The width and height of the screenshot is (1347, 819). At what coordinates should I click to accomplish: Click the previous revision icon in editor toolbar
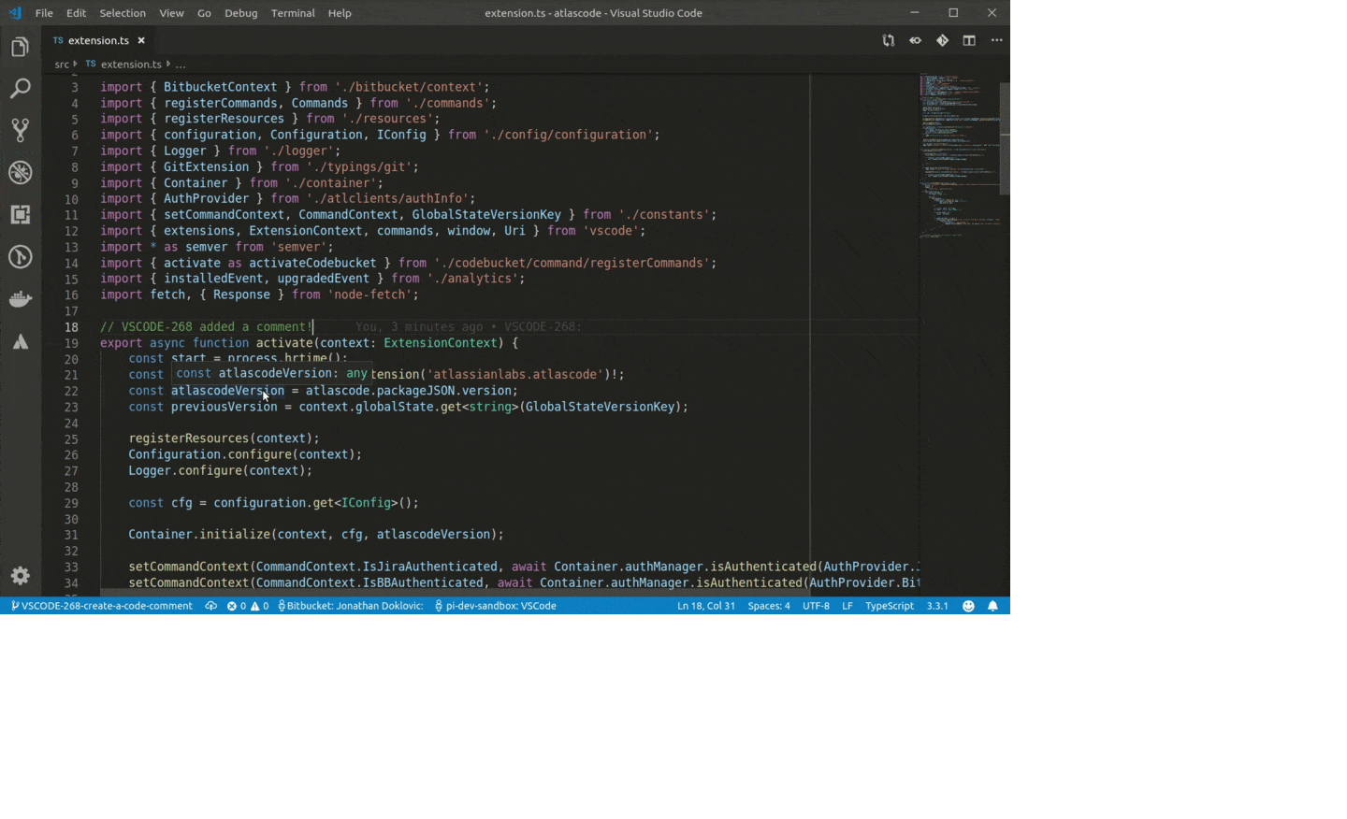(x=916, y=40)
